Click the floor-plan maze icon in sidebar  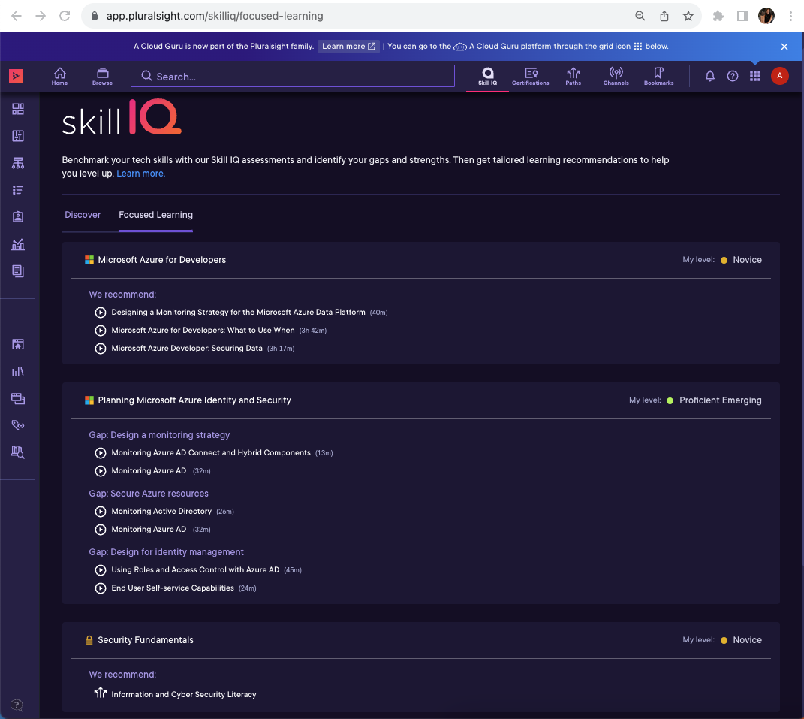pos(18,136)
